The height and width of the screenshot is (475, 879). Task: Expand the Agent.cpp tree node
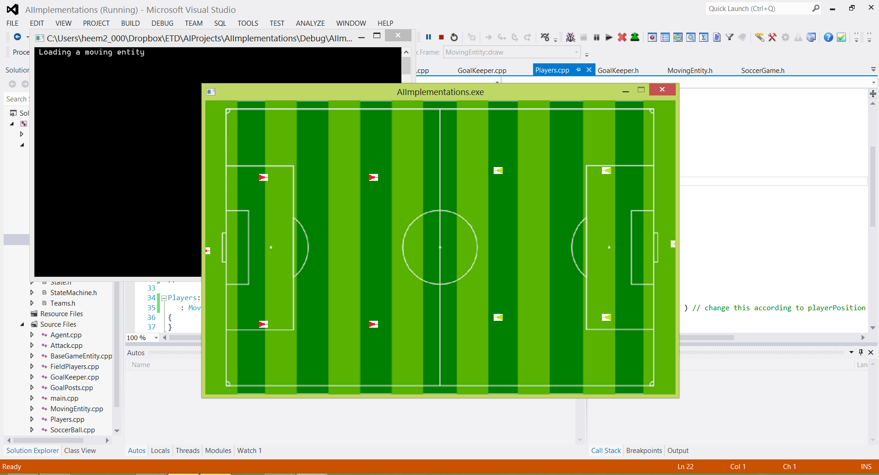coord(32,335)
